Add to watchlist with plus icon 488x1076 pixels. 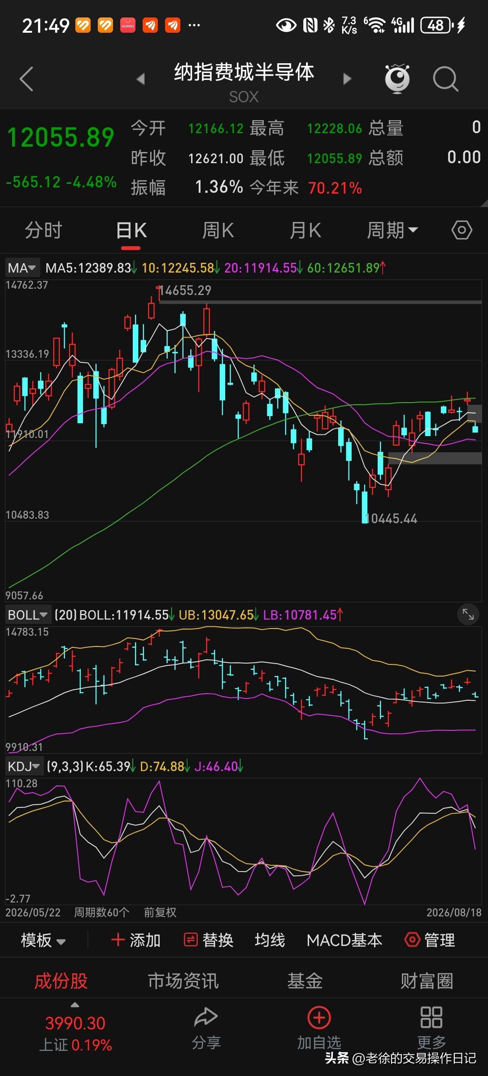[319, 1018]
